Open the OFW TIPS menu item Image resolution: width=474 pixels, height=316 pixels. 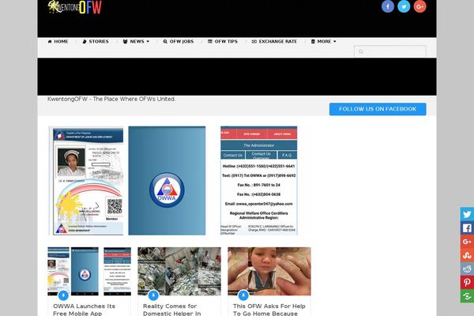point(223,41)
